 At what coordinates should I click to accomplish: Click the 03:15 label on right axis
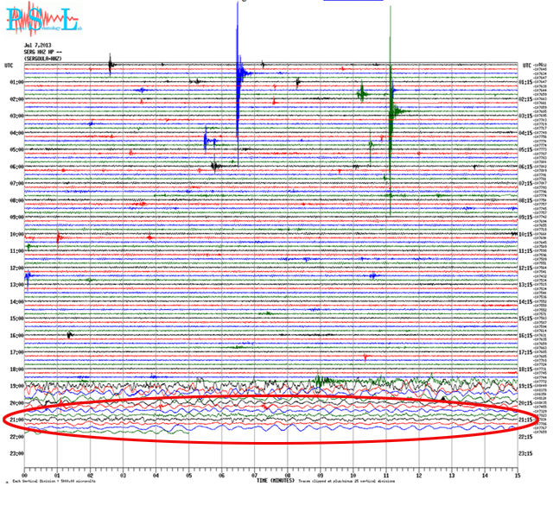528,116
